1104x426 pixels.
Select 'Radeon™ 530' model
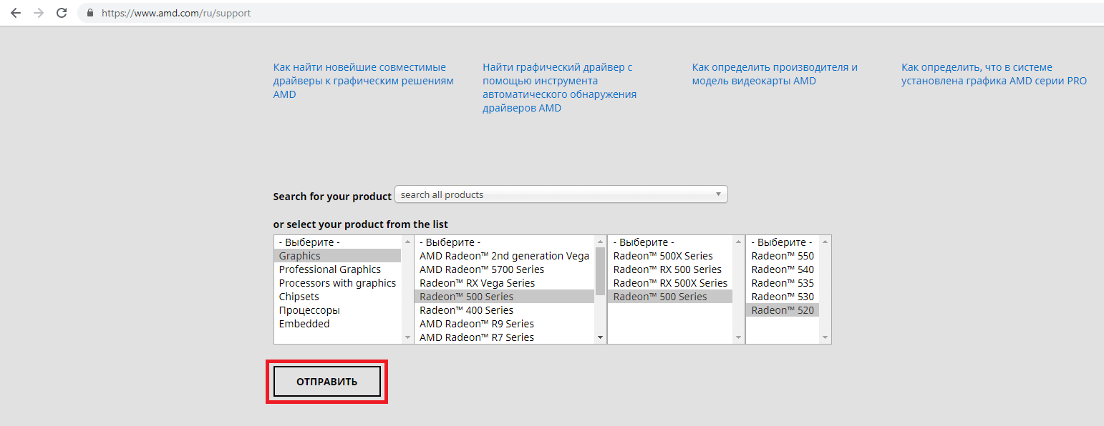coord(783,297)
